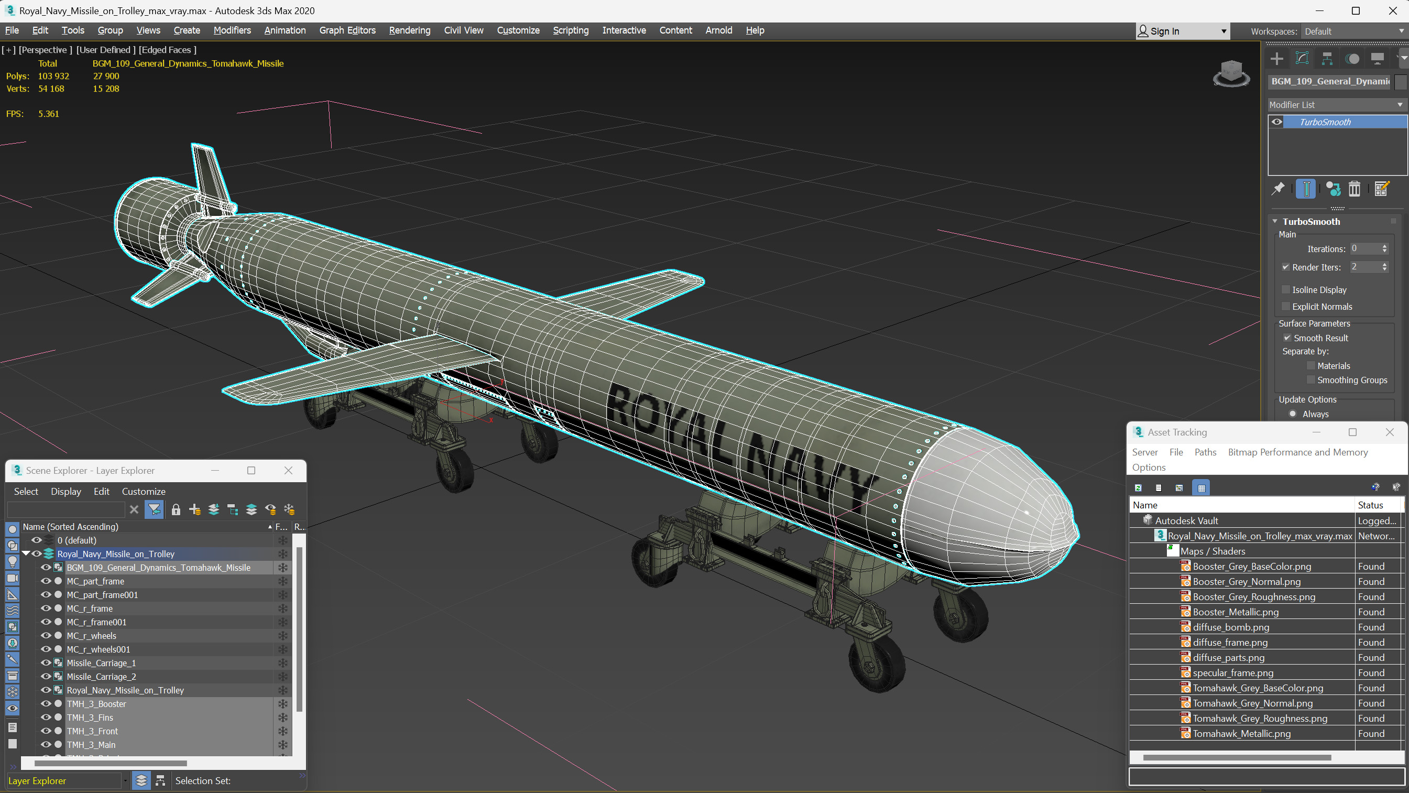Click the Edged Faces shading label
The image size is (1409, 793).
coord(167,50)
